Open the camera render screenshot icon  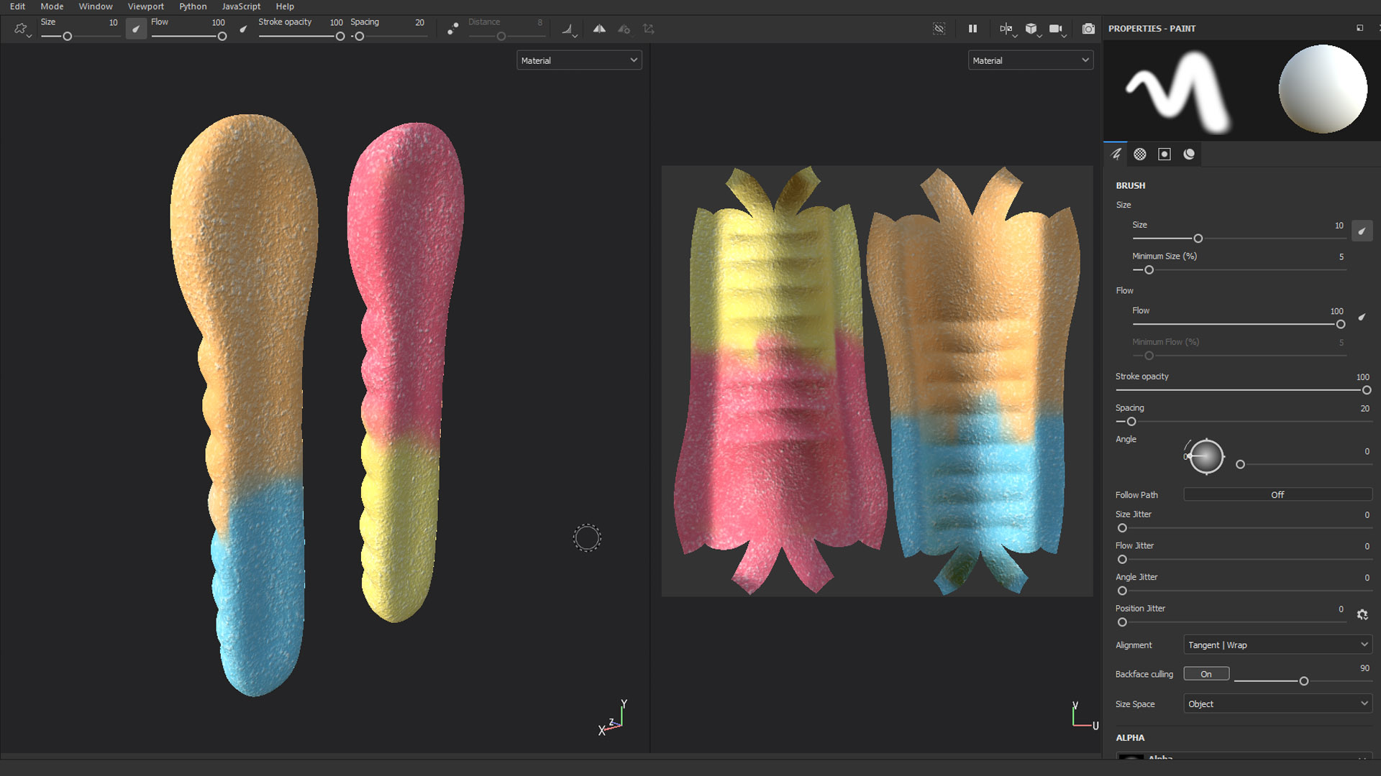coord(1088,29)
